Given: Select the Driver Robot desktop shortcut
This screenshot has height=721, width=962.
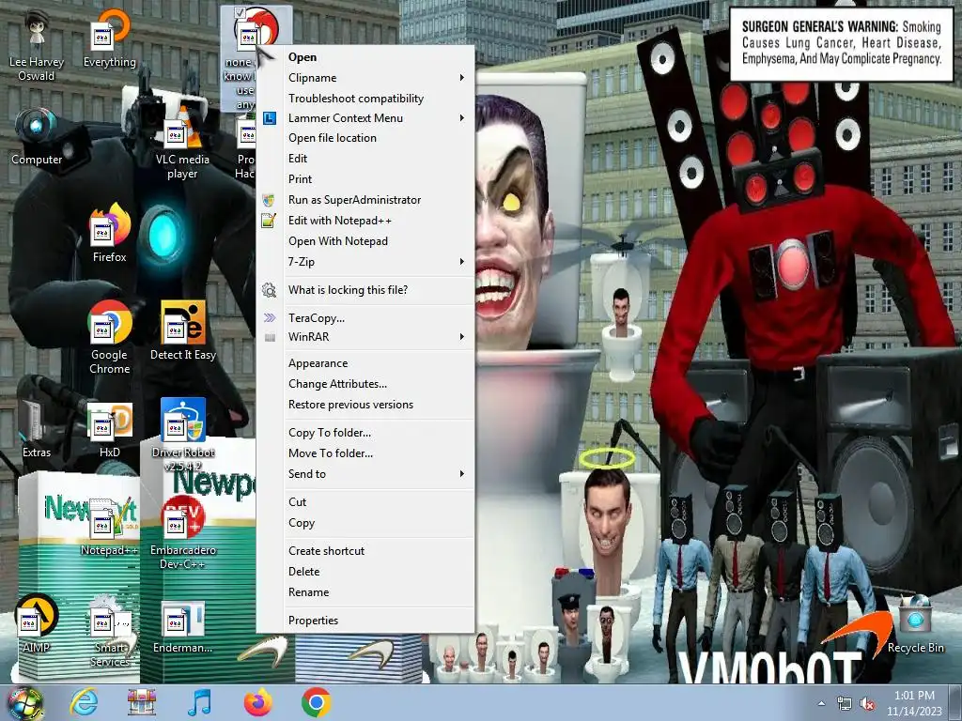Looking at the screenshot, I should tap(183, 436).
